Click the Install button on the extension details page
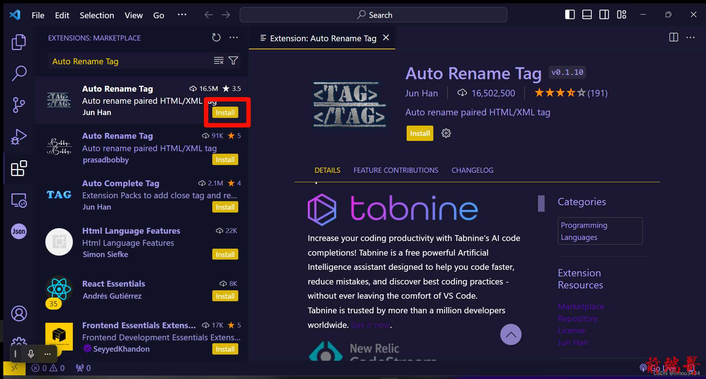 pyautogui.click(x=420, y=133)
